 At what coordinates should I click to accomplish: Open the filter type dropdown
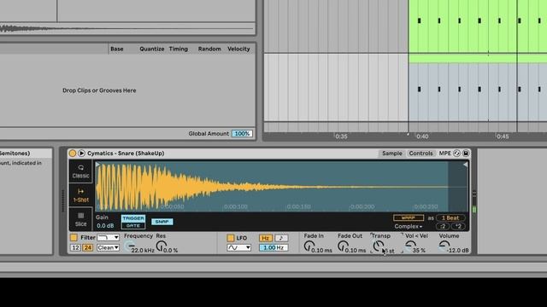tap(108, 237)
